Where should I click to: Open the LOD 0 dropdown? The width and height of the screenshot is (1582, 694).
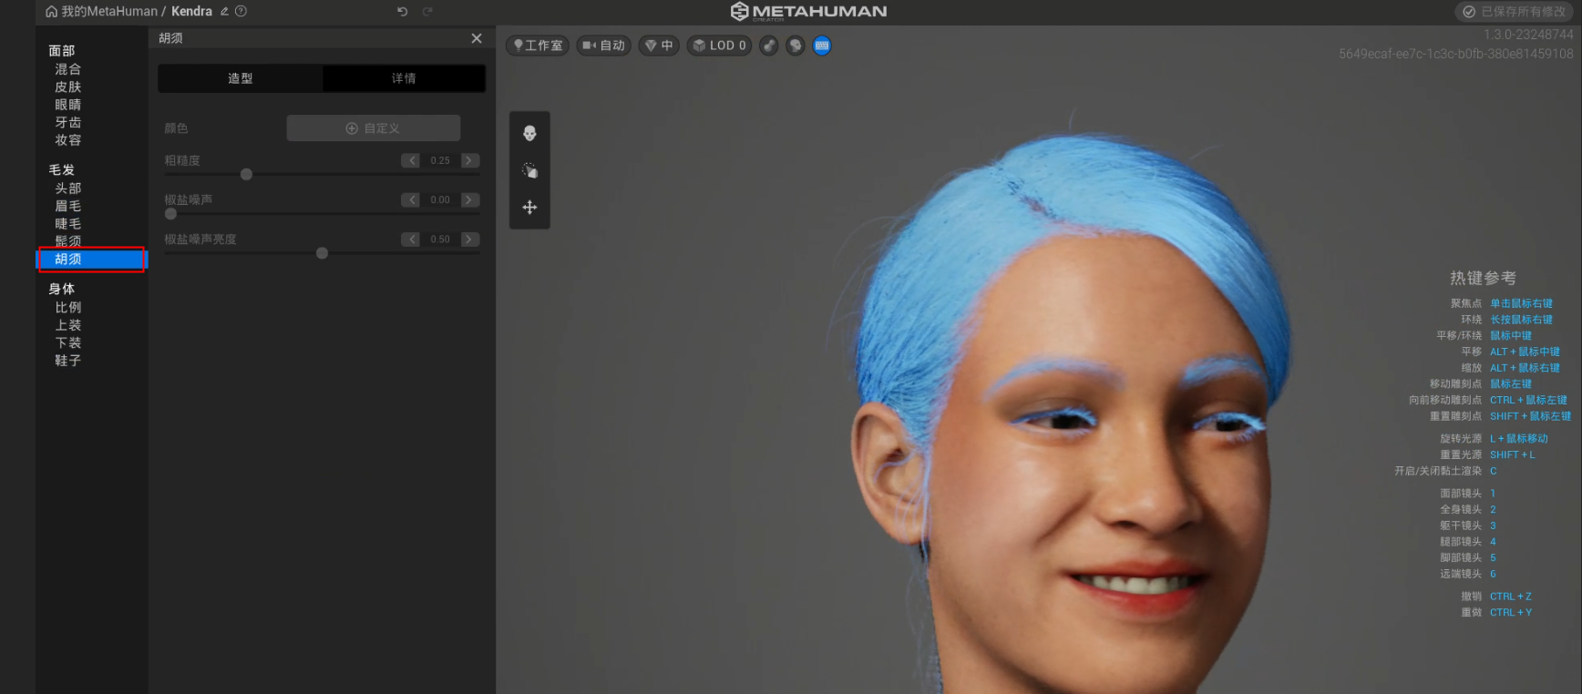[x=719, y=46]
